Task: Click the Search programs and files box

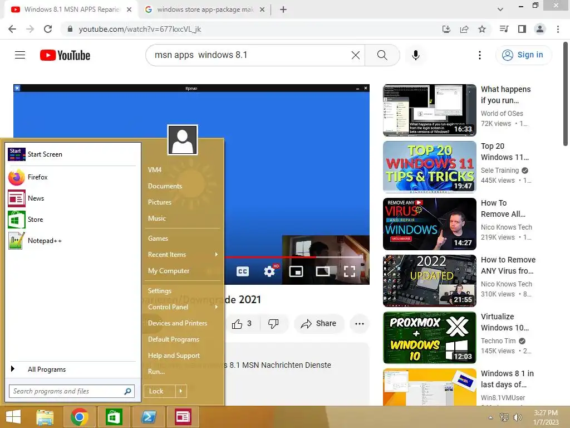Action: tap(72, 391)
